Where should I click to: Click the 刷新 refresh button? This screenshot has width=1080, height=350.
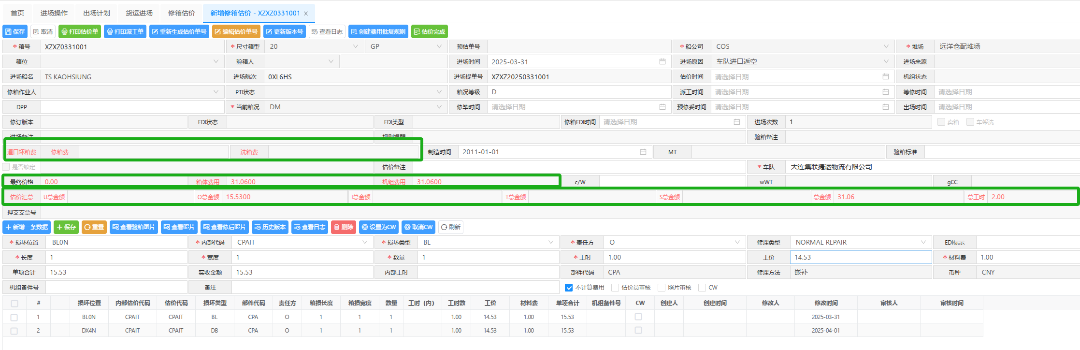point(450,227)
